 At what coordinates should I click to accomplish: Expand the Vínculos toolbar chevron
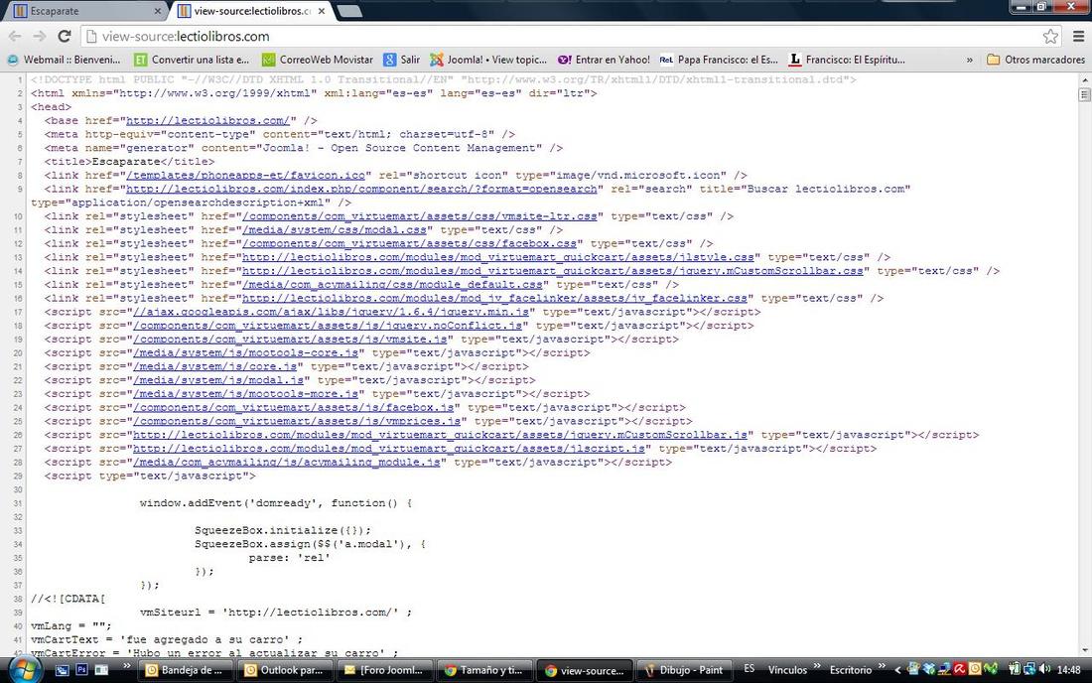[x=817, y=666]
